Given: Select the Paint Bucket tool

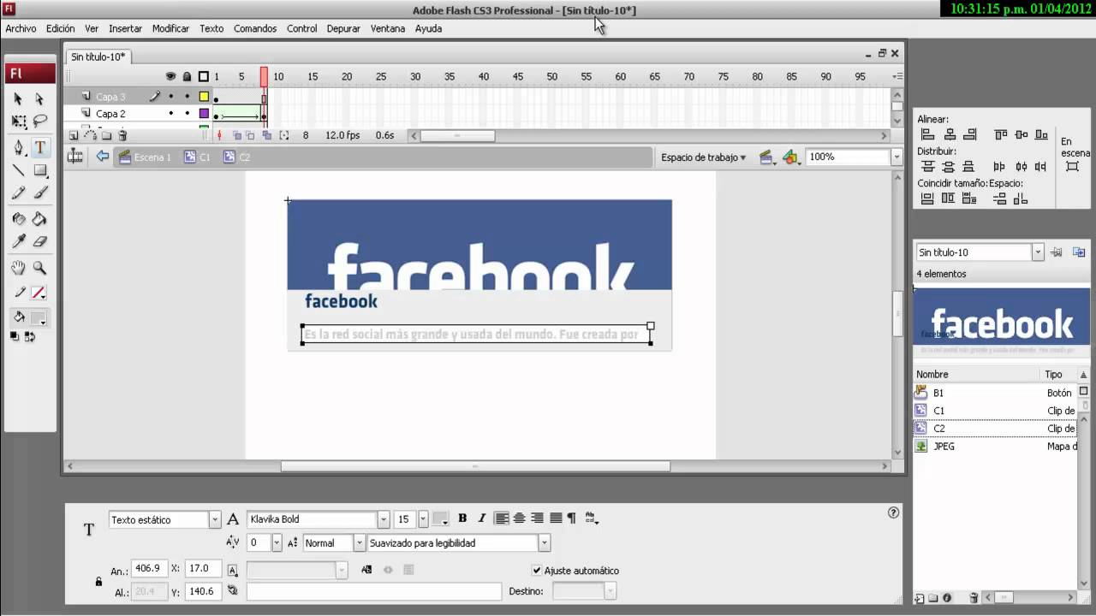Looking at the screenshot, I should tap(39, 219).
